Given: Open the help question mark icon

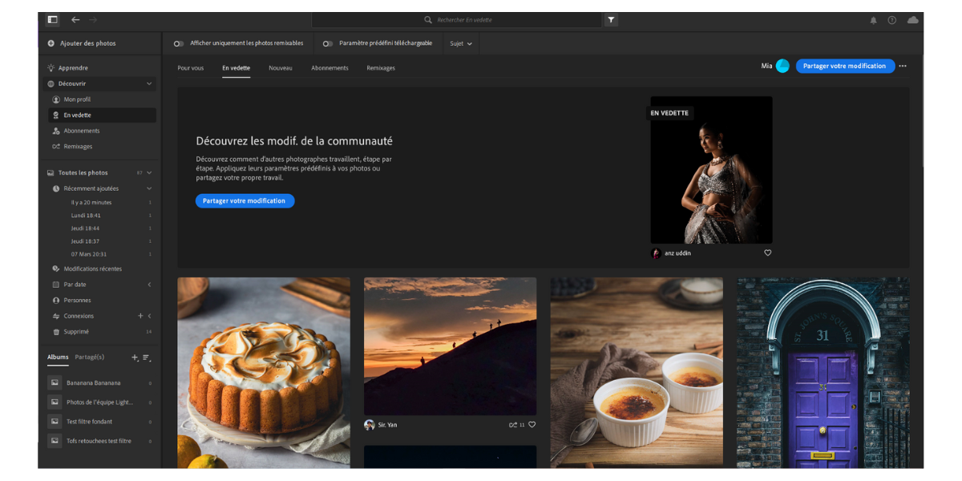Looking at the screenshot, I should 892,21.
